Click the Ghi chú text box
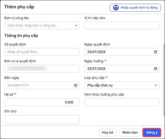The width and height of the screenshot is (165, 139). coord(42,120)
